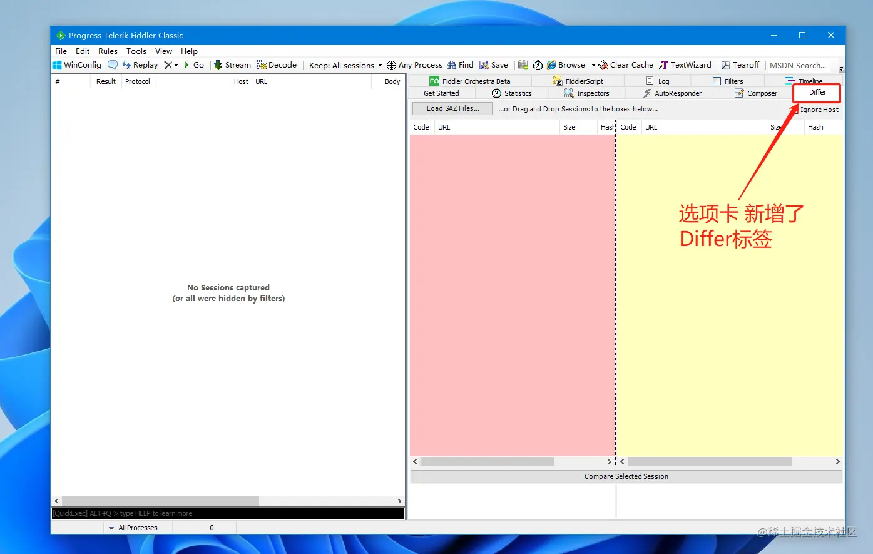Click Clear Cache in the toolbar
This screenshot has height=554, width=873.
pos(626,65)
